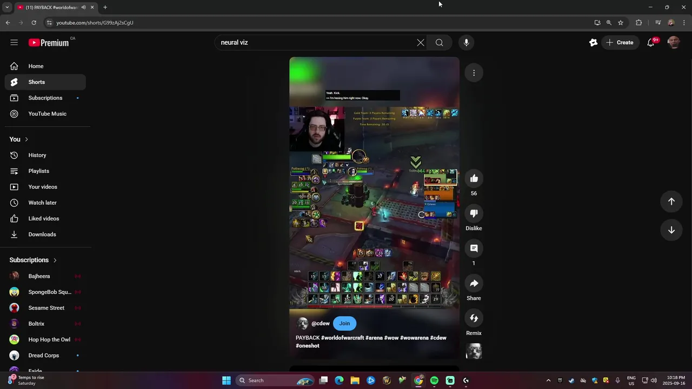Open the SpongeBob Squ... subscription channel

pyautogui.click(x=45, y=292)
